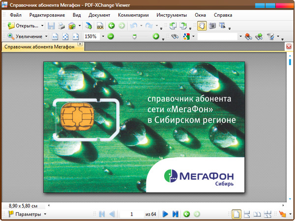This screenshot has width=295, height=221.
Task: Click the Save floppy disk icon
Action: [x=51, y=26]
